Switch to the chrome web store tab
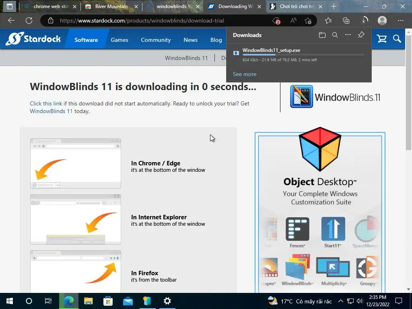The image size is (412, 309). coord(50,6)
